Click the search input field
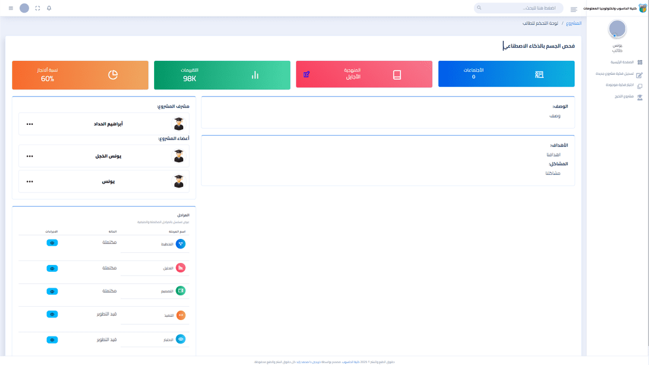 point(518,8)
